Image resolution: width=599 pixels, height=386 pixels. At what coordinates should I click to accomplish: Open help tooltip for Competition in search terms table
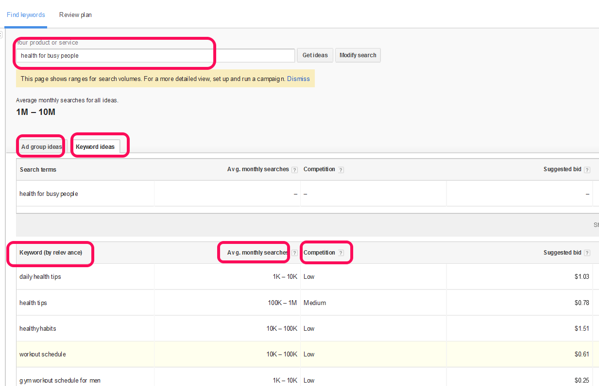[x=341, y=170]
